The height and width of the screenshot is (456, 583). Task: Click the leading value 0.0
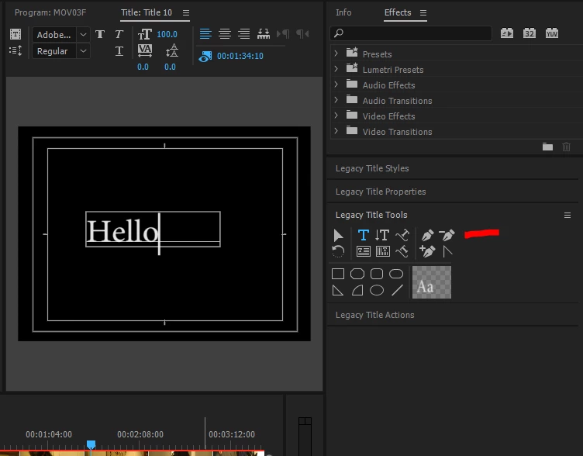[170, 67]
